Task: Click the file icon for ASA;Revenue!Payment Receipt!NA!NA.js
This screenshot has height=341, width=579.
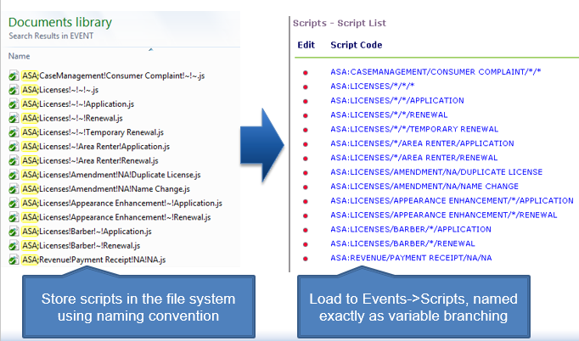Action: coord(14,259)
